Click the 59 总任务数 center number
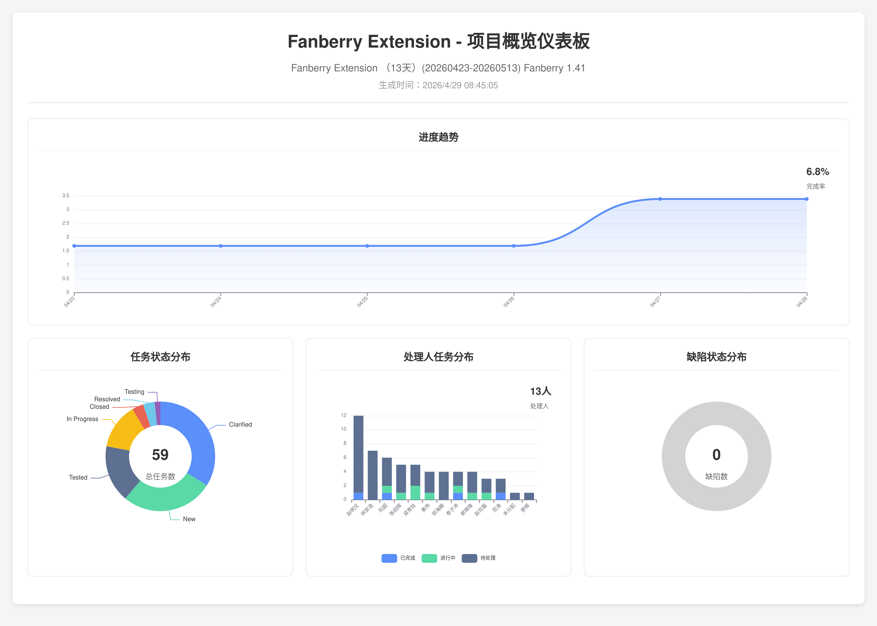This screenshot has width=877, height=626. (x=160, y=455)
